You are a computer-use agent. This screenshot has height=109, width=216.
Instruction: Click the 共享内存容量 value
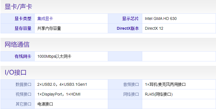pyautogui.click(x=49, y=28)
